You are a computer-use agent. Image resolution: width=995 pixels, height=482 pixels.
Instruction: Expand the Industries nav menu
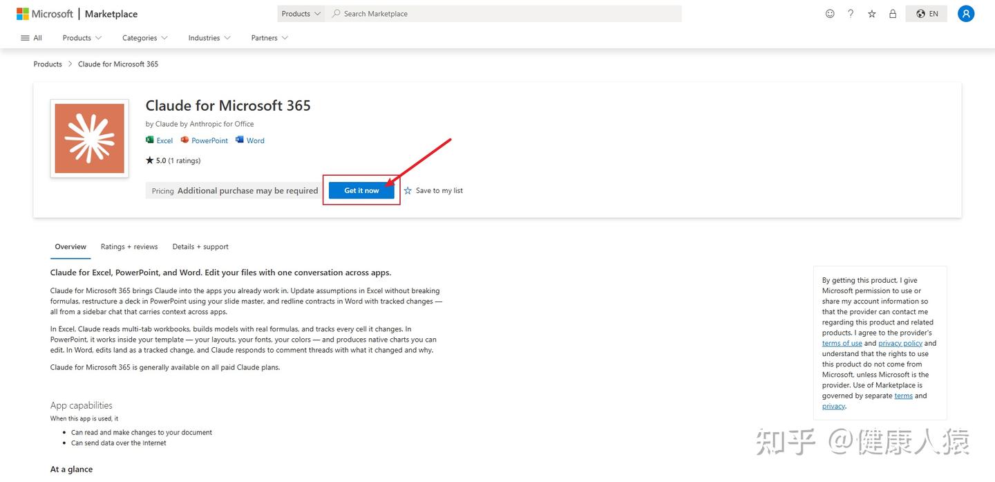click(x=209, y=38)
